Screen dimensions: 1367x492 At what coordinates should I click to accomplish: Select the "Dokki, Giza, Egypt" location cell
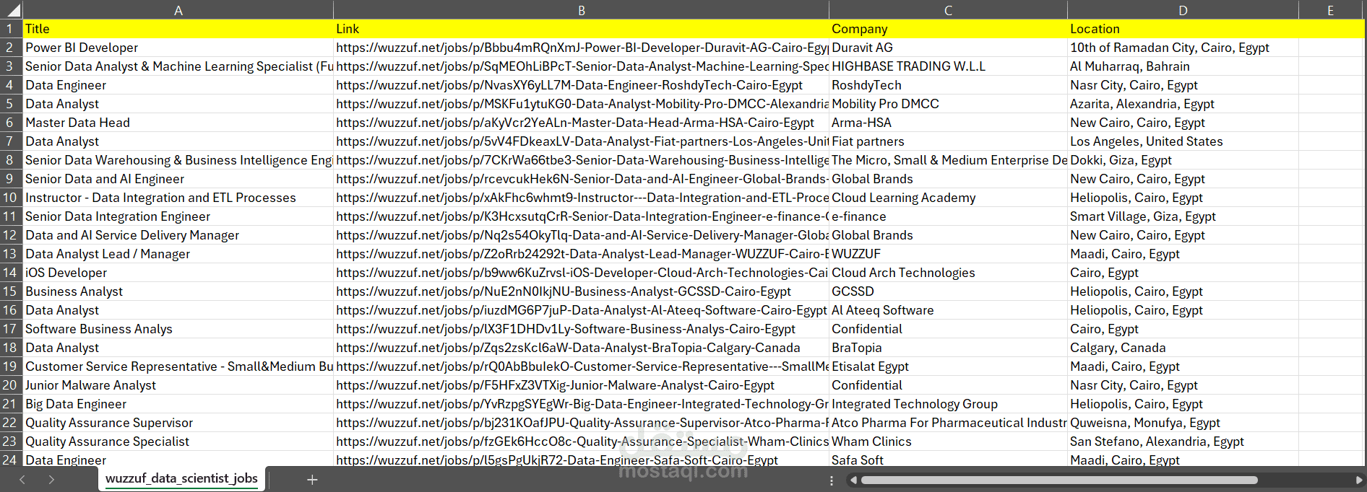click(1183, 160)
